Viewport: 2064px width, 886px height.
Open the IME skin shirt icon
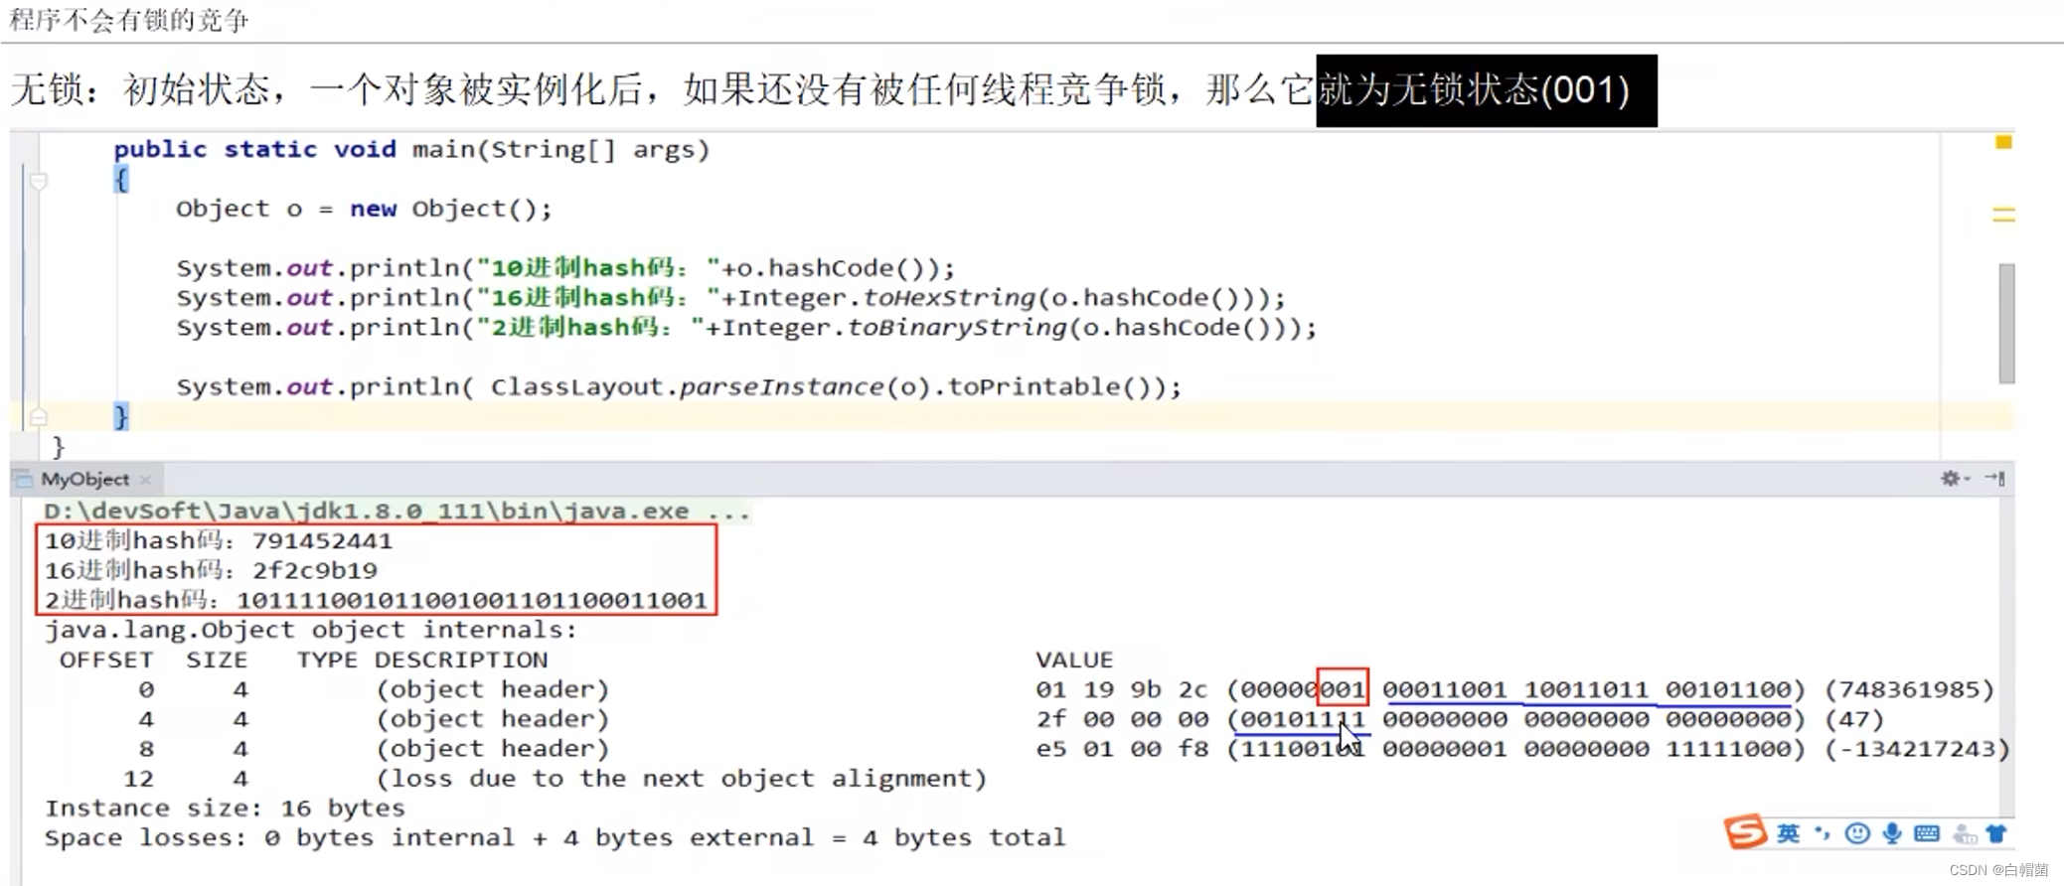click(x=1996, y=833)
